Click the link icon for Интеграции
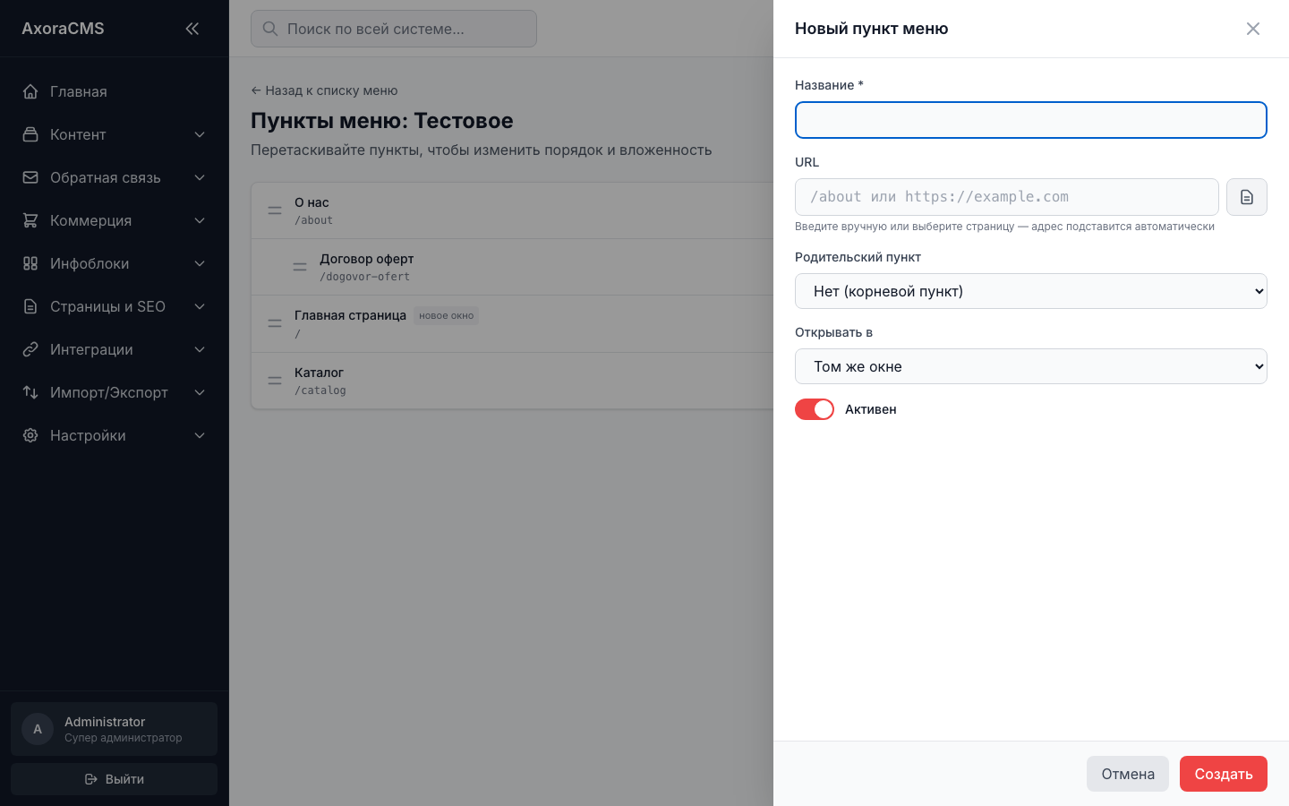 (x=30, y=349)
